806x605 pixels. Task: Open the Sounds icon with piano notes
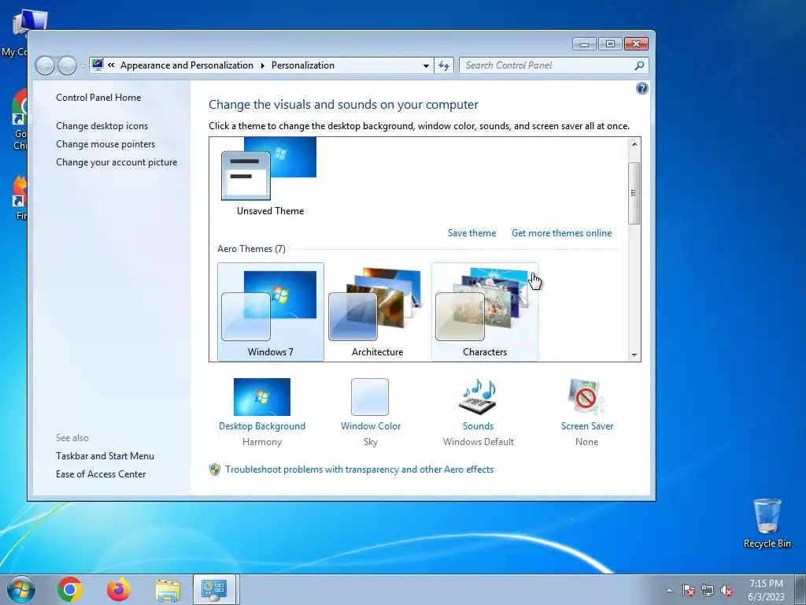point(478,397)
